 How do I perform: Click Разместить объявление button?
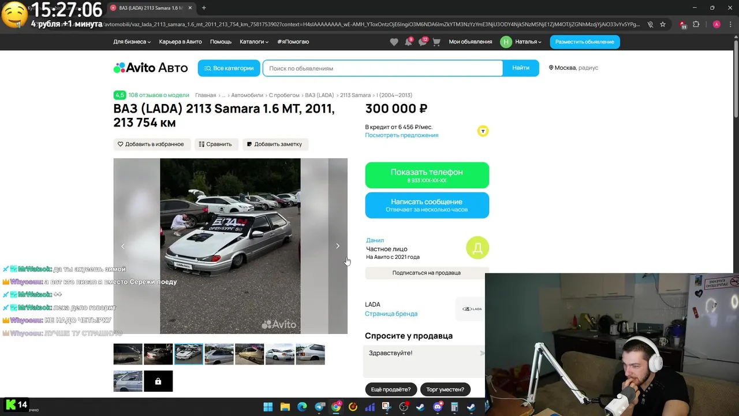tap(585, 42)
